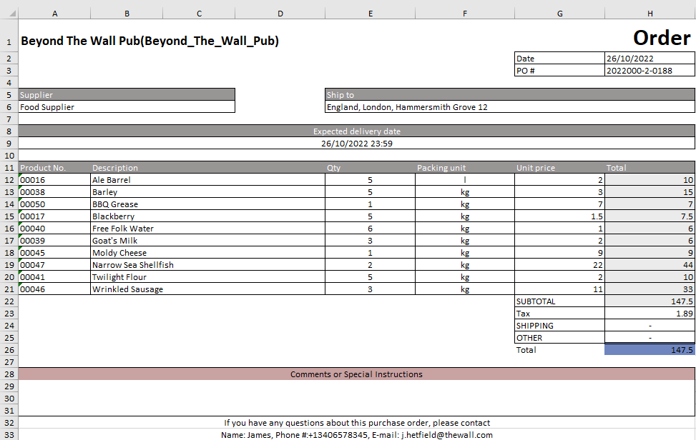Select the blue highlighted grand Total cell
The height and width of the screenshot is (440, 696).
coord(649,350)
